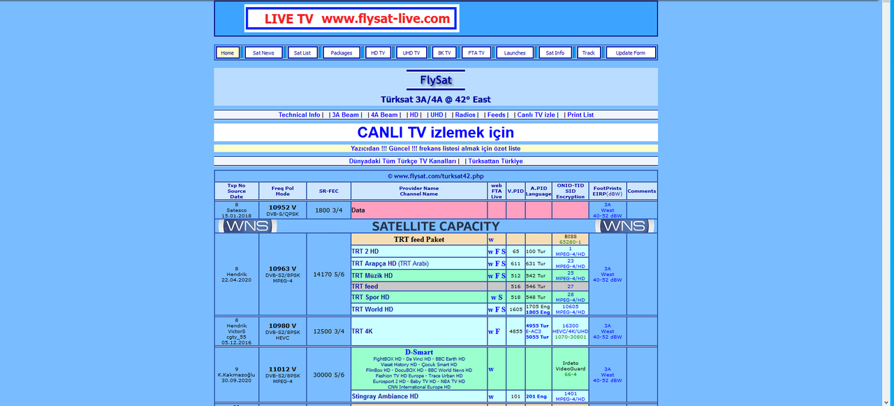This screenshot has height=406, width=894.
Task: Open the TRT 4K channel link
Action: click(x=363, y=331)
